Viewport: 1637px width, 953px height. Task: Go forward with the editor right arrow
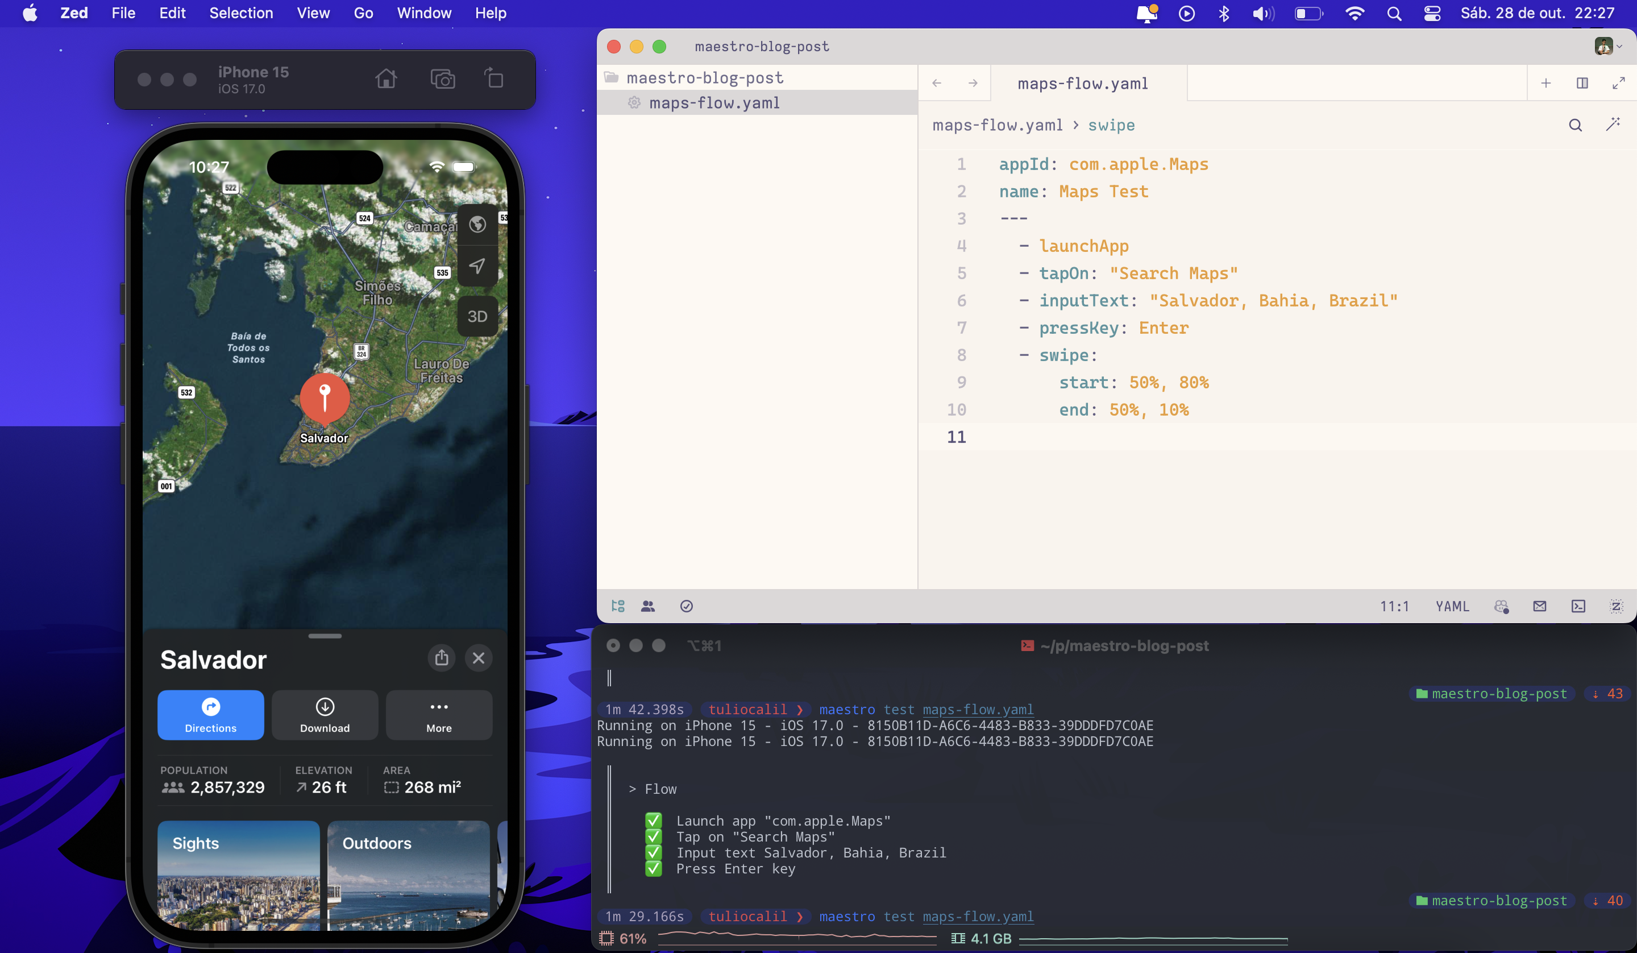pos(973,83)
